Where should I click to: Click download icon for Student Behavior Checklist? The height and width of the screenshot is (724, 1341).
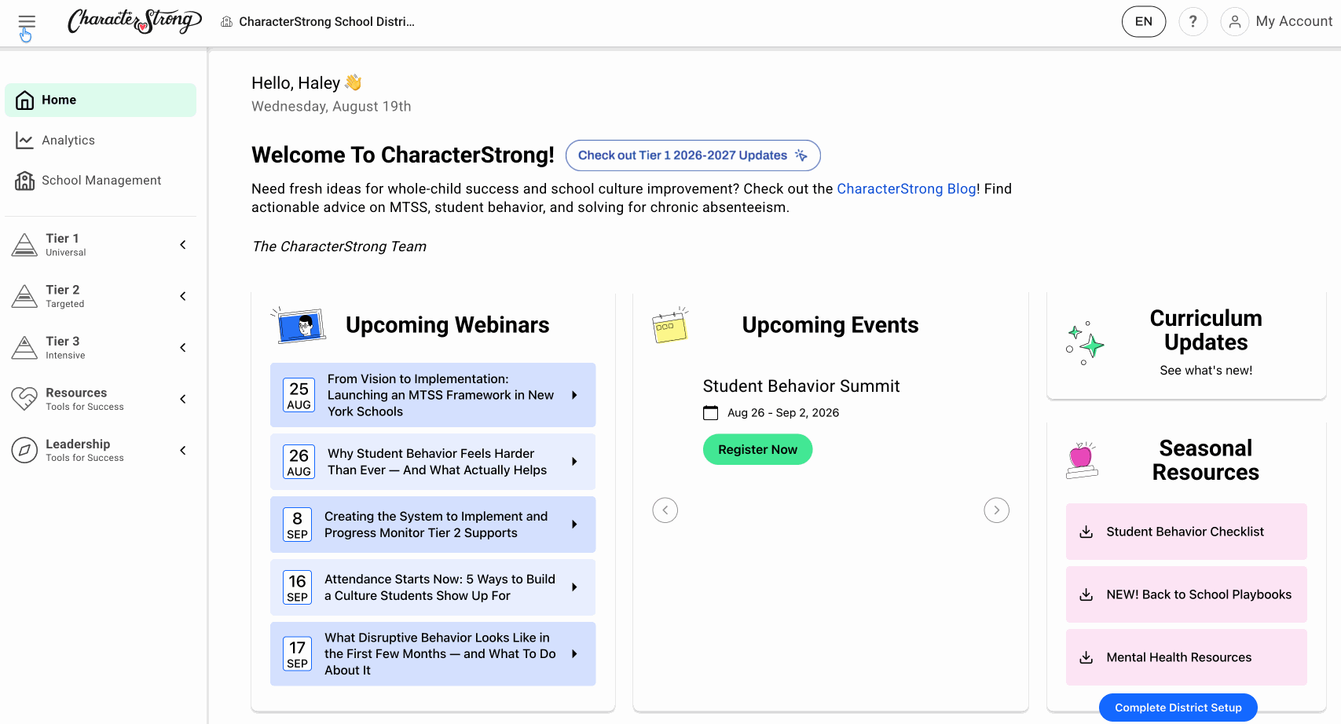tap(1086, 532)
